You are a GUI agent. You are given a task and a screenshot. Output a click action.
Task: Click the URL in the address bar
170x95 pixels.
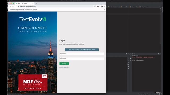pos(28,6)
